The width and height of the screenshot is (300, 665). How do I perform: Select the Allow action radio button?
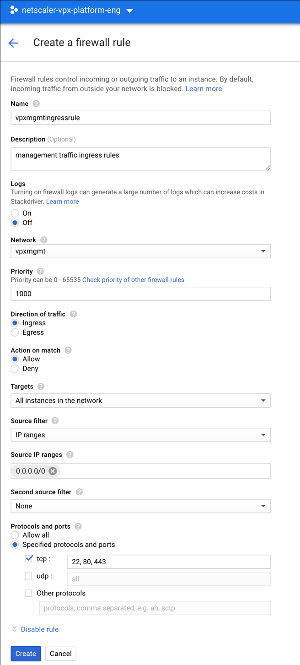[15, 359]
